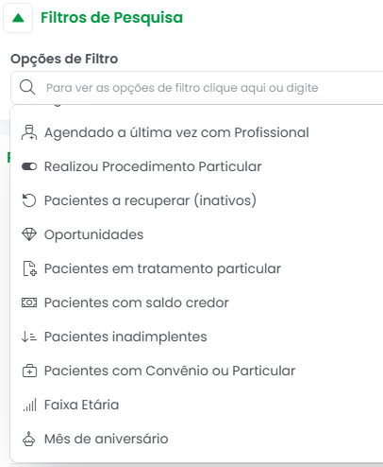Click the Filtros de Pesquisa heading
Viewport: 383px width, 467px height.
(111, 18)
